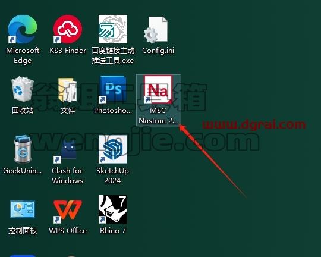Image resolution: width=321 pixels, height=257 pixels.
Task: Open the Rhino 7 desktop shortcut
Action: [x=113, y=209]
